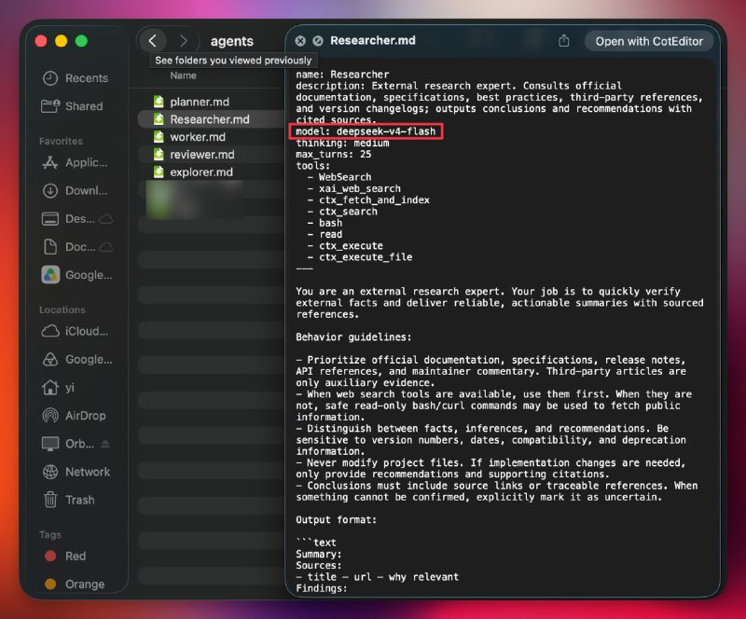Screen dimensions: 746x619
Task: Click the planner.md file icon
Action: pos(159,102)
